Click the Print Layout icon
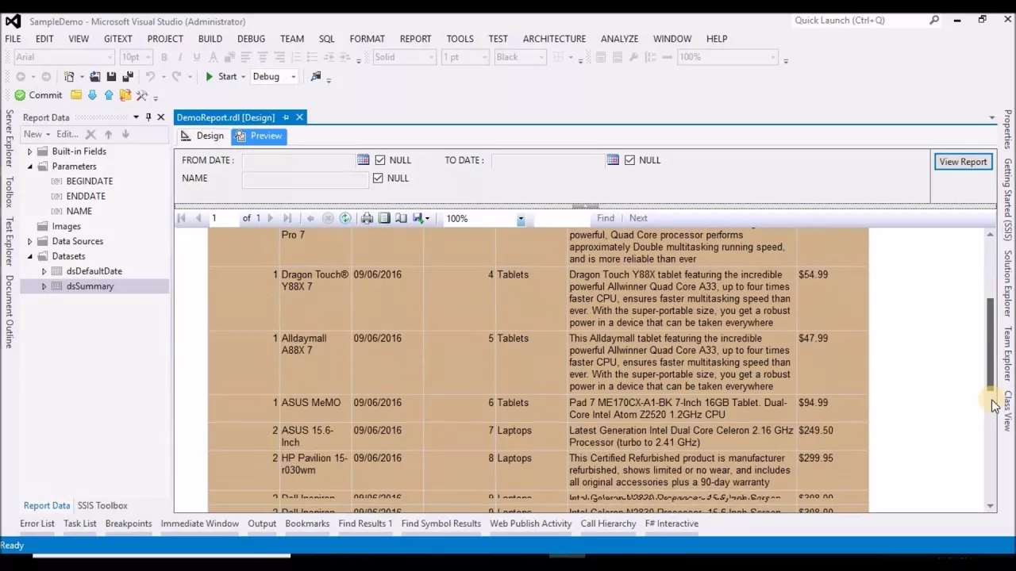The height and width of the screenshot is (571, 1016). point(384,218)
